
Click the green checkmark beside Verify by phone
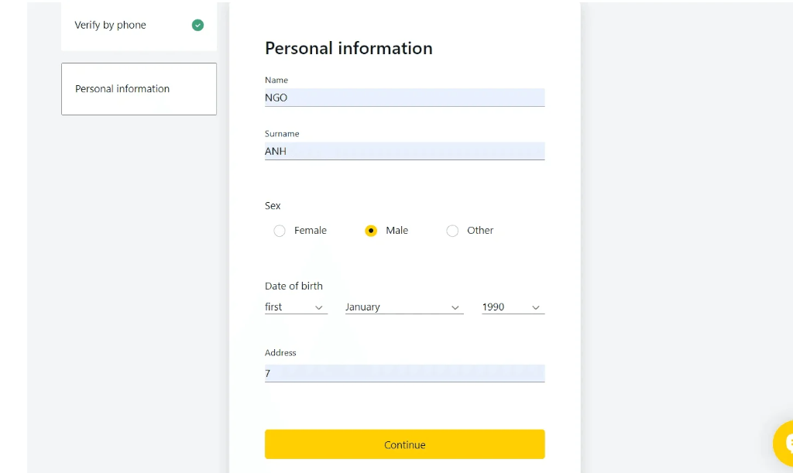tap(197, 25)
